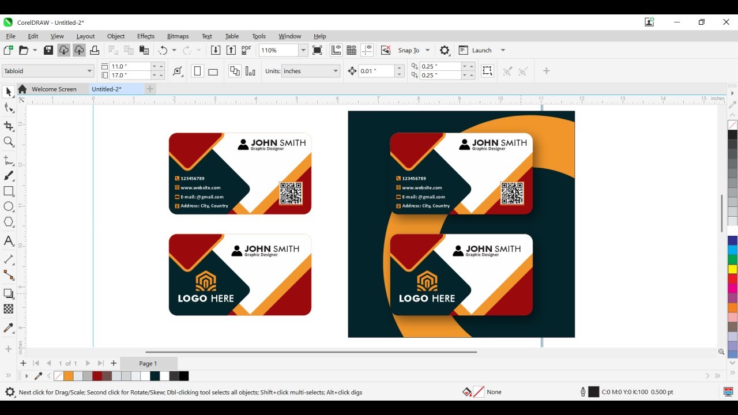
Task: Toggle Show Rulers button
Action: [336, 50]
